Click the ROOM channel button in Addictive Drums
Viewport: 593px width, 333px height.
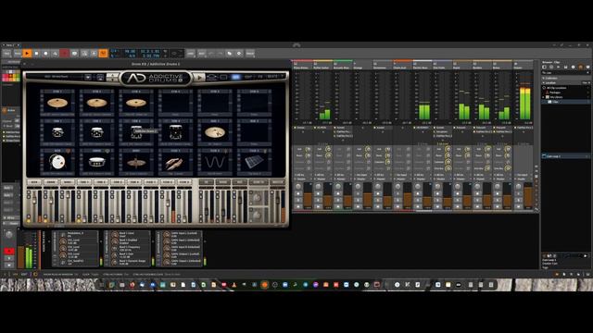click(222, 182)
